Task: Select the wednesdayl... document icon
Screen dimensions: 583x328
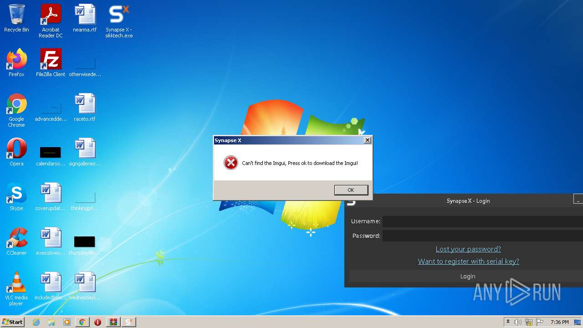Action: [85, 286]
